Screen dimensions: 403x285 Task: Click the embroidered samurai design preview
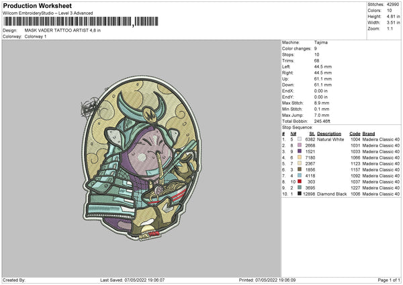coord(141,158)
